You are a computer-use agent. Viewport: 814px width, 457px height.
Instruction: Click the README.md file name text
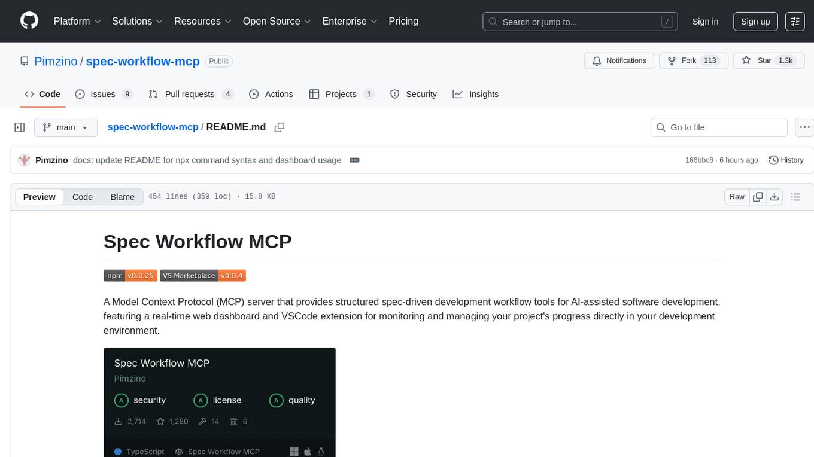coord(236,127)
